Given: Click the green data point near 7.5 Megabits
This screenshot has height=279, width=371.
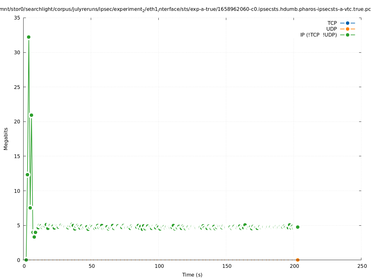Looking at the screenshot, I should click(x=30, y=208).
